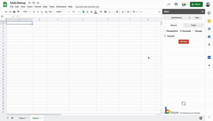Open the Last edit was seconds ago link
Screen dimensions: 213x121
(87, 7)
